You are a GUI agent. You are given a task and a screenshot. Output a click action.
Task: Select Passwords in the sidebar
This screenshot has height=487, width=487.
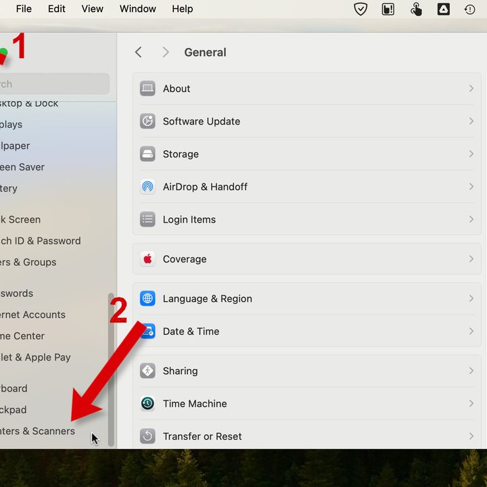16,294
